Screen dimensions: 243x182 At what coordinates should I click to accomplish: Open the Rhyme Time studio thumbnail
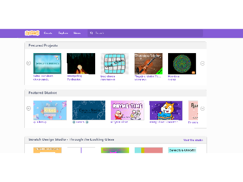click(x=128, y=110)
